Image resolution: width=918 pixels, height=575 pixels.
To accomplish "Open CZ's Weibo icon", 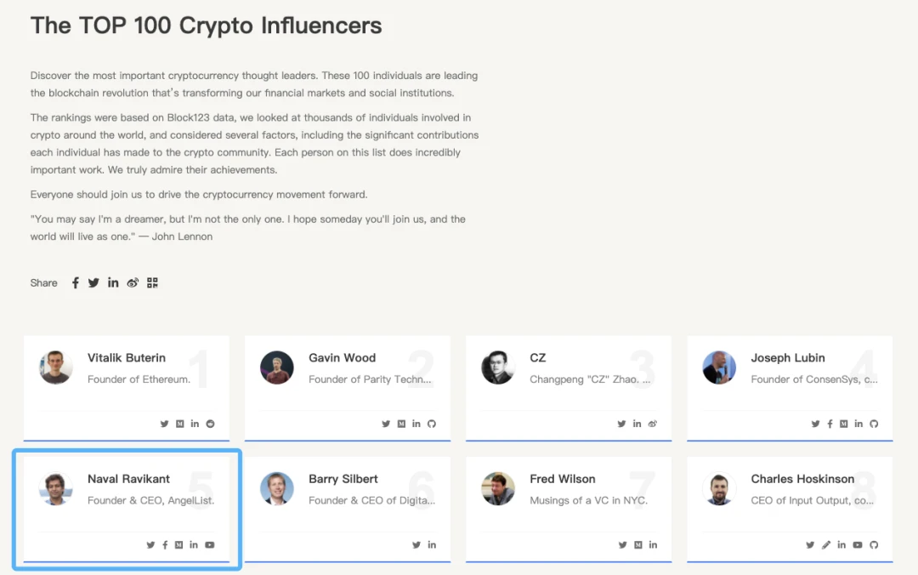I will (653, 424).
